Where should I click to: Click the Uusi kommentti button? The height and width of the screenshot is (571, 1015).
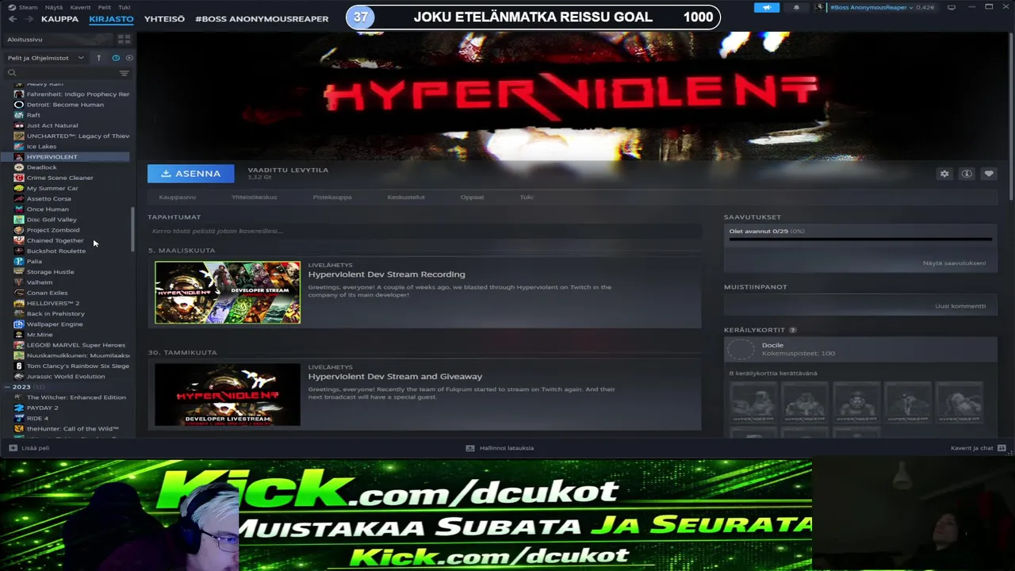click(960, 306)
